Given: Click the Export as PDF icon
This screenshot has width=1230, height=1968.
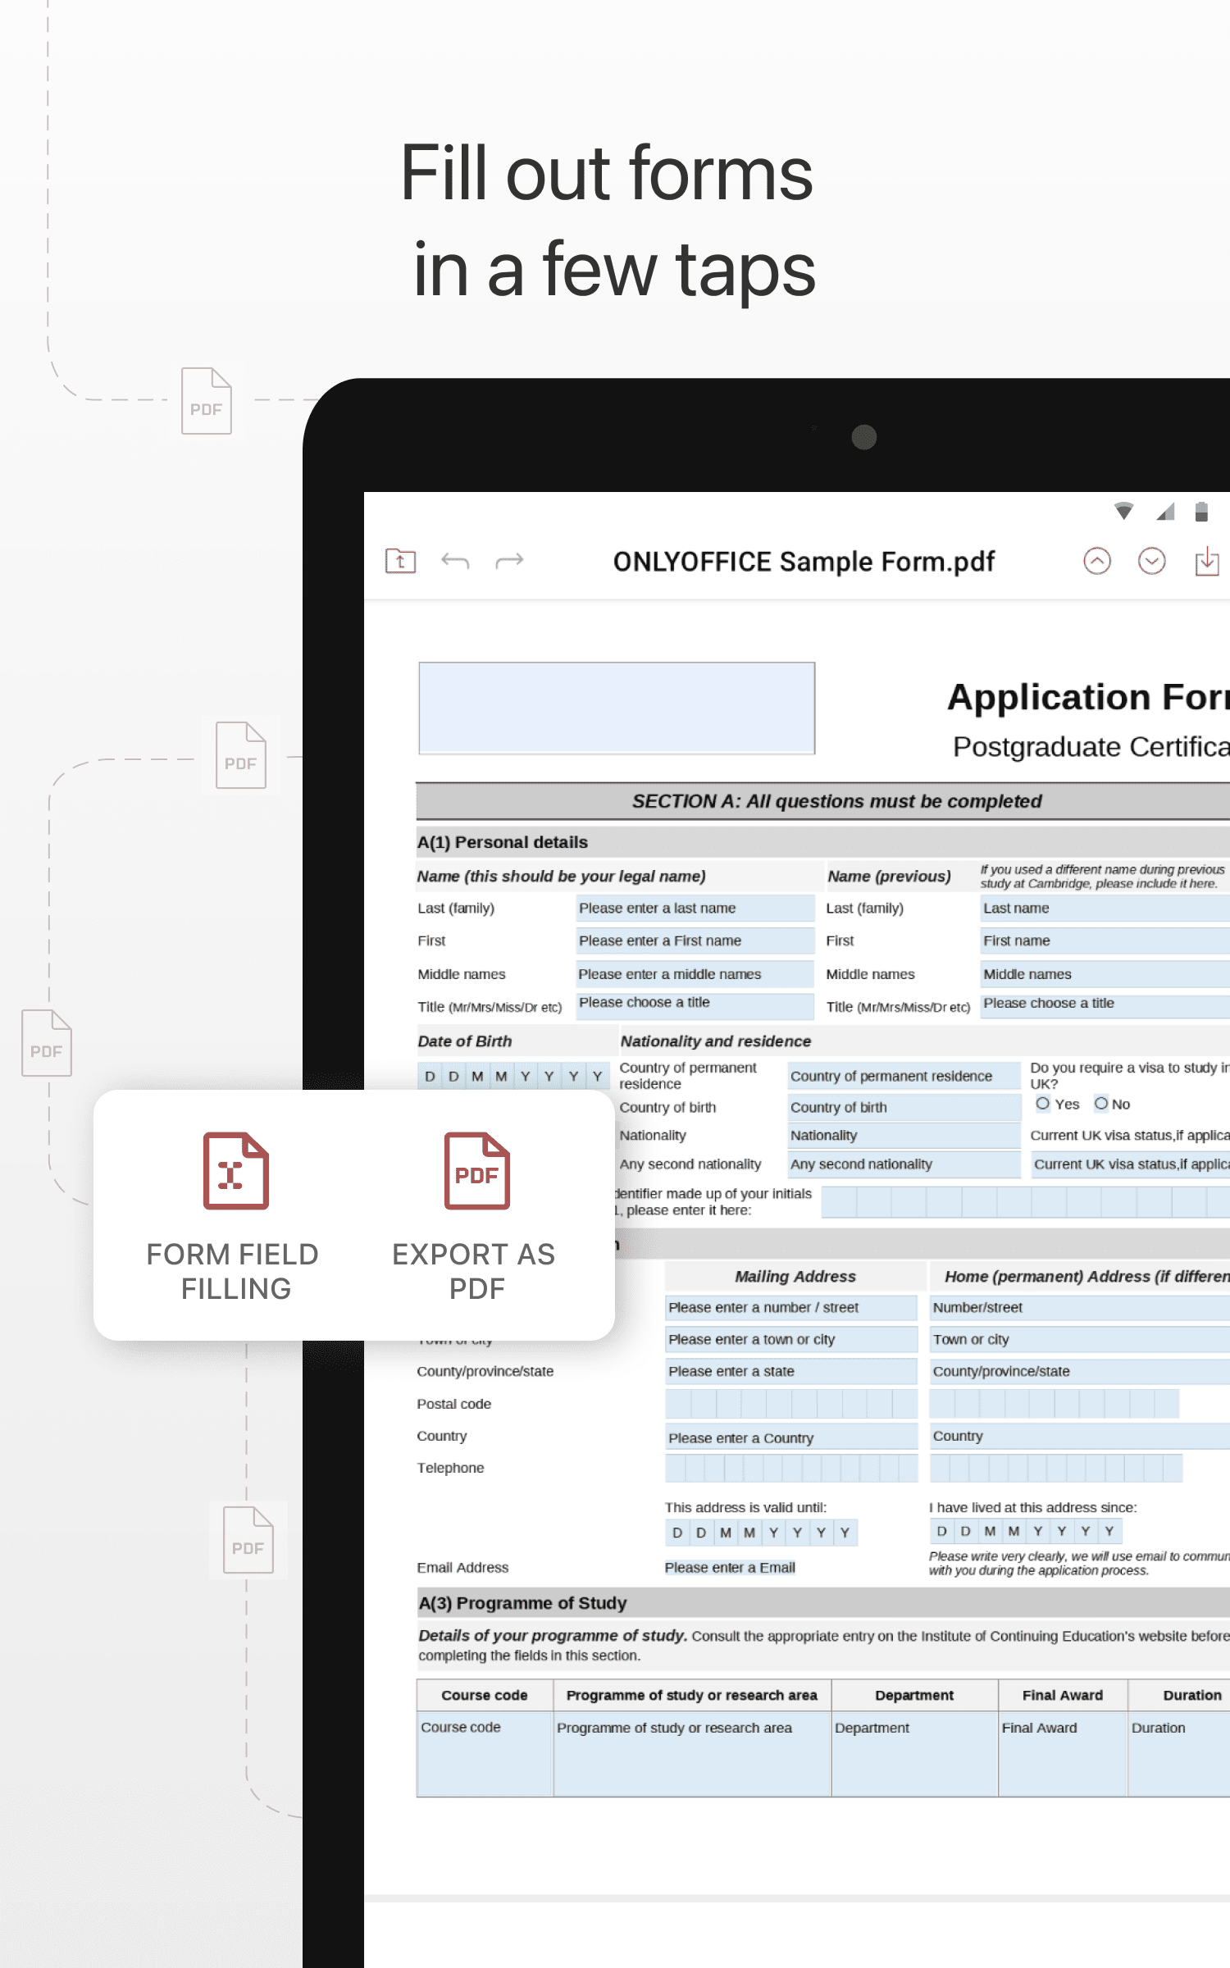Looking at the screenshot, I should pyautogui.click(x=476, y=1171).
